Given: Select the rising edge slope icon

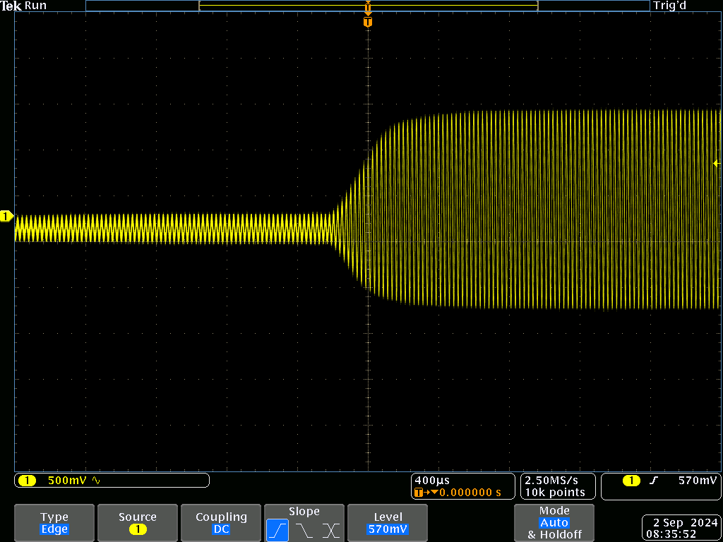Looking at the screenshot, I should (277, 530).
